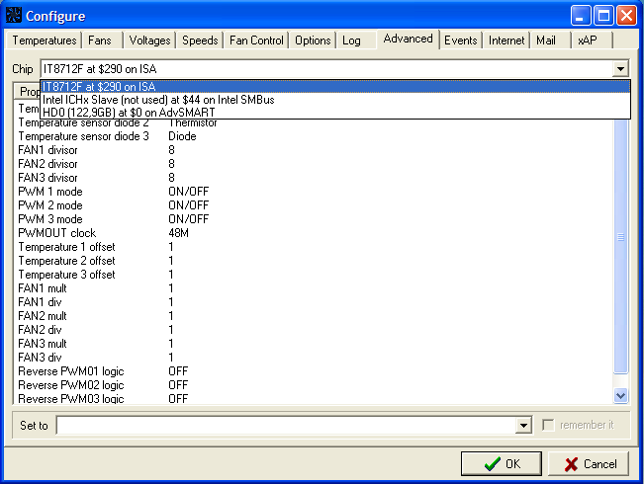Viewport: 644px width, 484px height.
Task: Close the Configure window
Action: [x=627, y=16]
